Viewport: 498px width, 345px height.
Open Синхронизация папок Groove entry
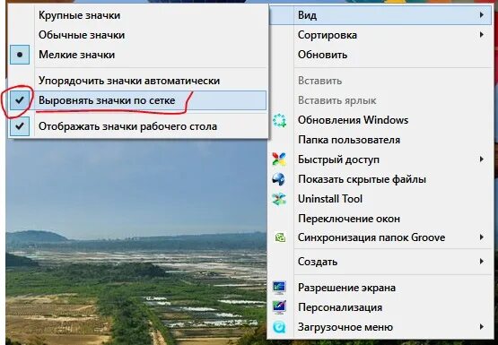pyautogui.click(x=381, y=237)
